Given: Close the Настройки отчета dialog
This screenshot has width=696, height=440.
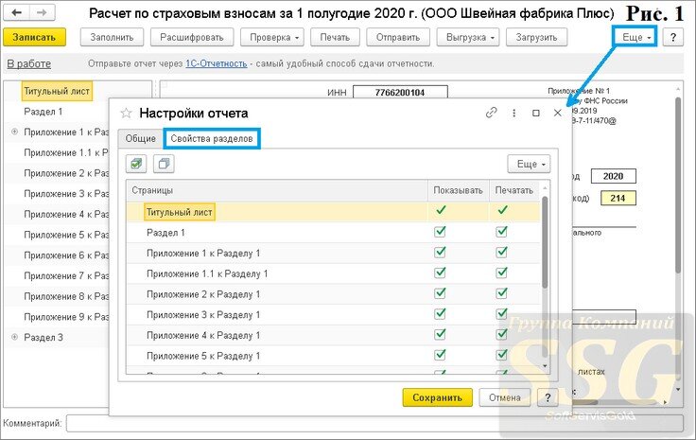Looking at the screenshot, I should (558, 114).
